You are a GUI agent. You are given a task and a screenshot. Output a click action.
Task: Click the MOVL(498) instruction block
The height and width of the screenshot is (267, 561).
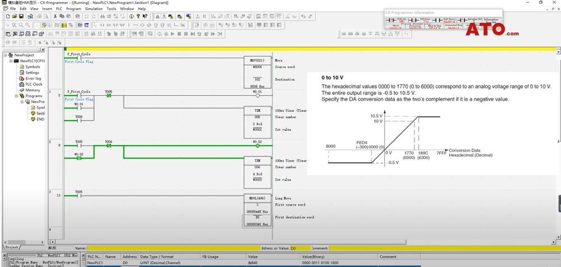coord(257,210)
